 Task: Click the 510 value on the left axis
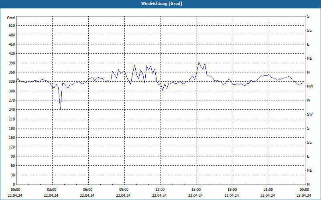(12, 26)
